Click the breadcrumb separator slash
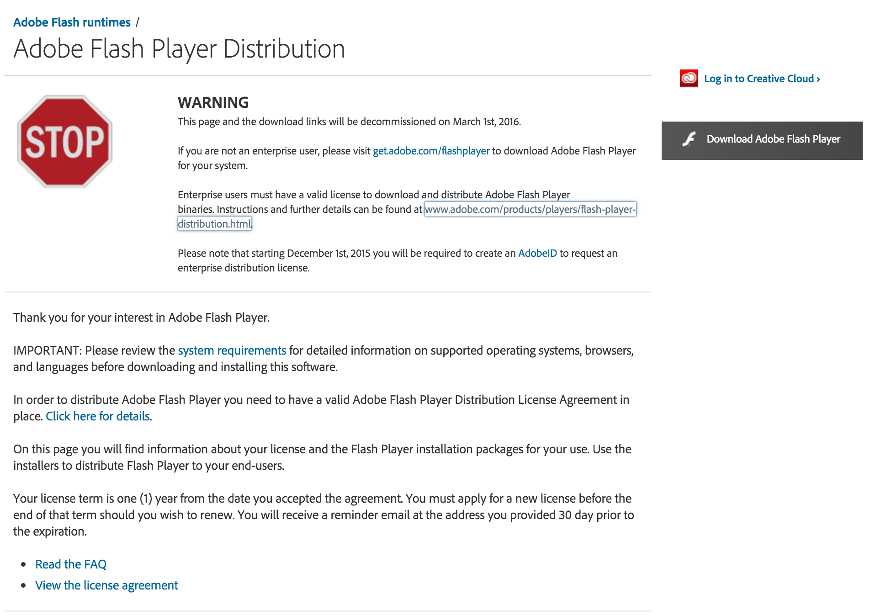This screenshot has width=870, height=616. (138, 21)
